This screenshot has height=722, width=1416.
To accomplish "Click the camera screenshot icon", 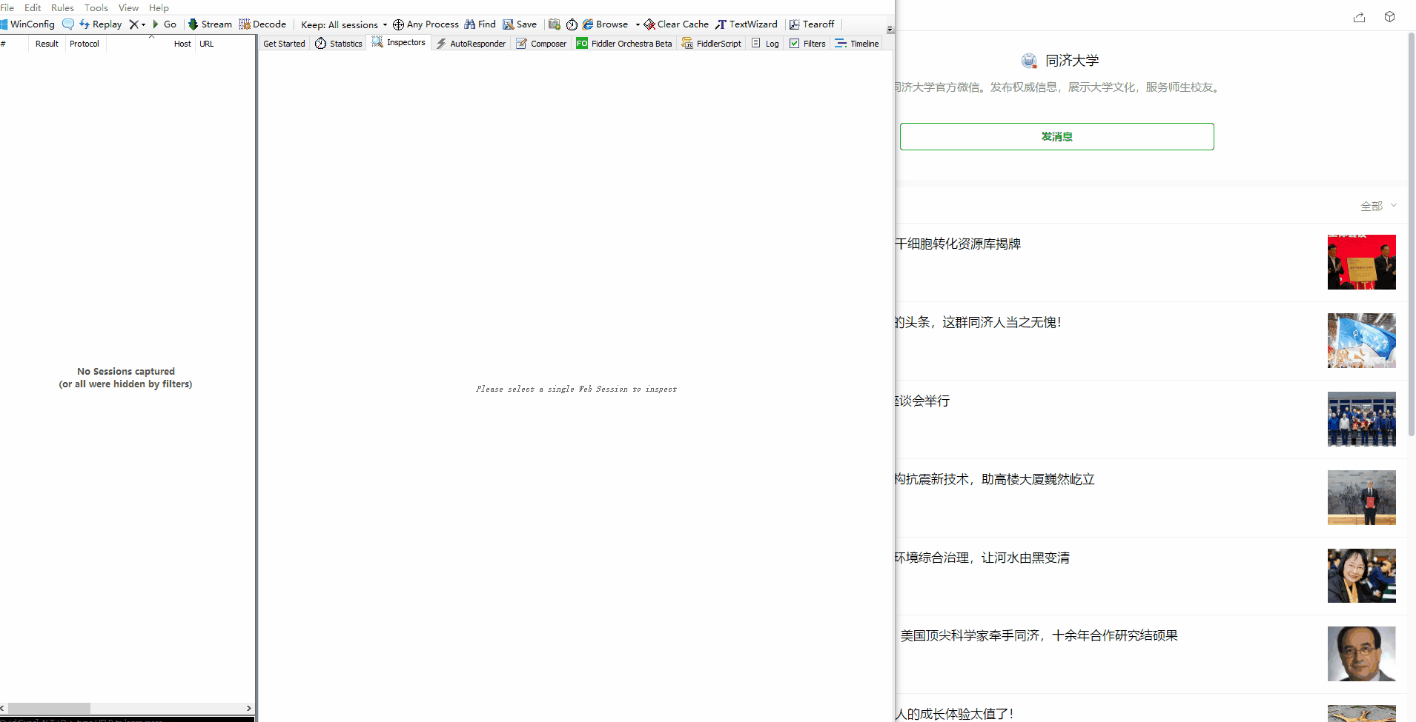I will pyautogui.click(x=555, y=24).
